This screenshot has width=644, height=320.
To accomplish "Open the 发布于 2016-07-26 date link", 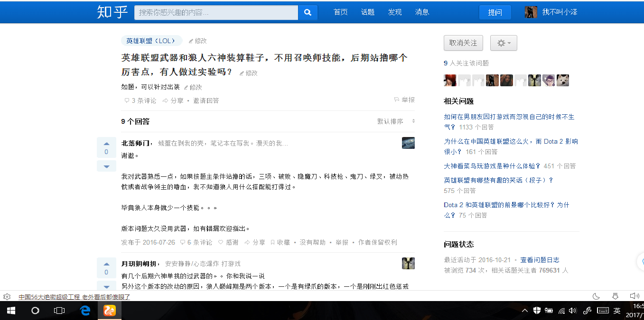I will (148, 242).
